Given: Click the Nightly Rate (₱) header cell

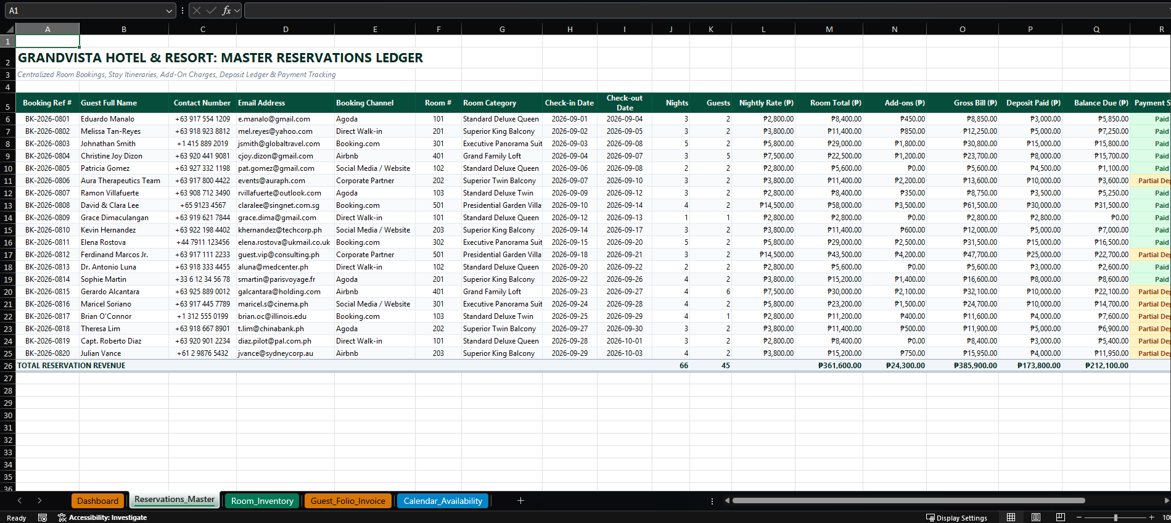Looking at the screenshot, I should click(x=763, y=103).
